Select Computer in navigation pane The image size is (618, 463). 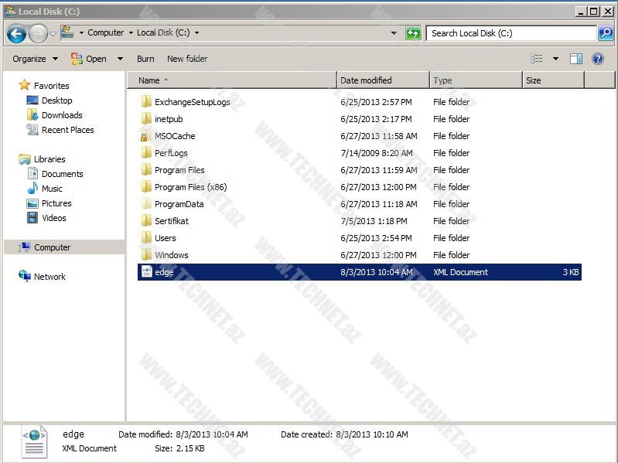coord(52,247)
